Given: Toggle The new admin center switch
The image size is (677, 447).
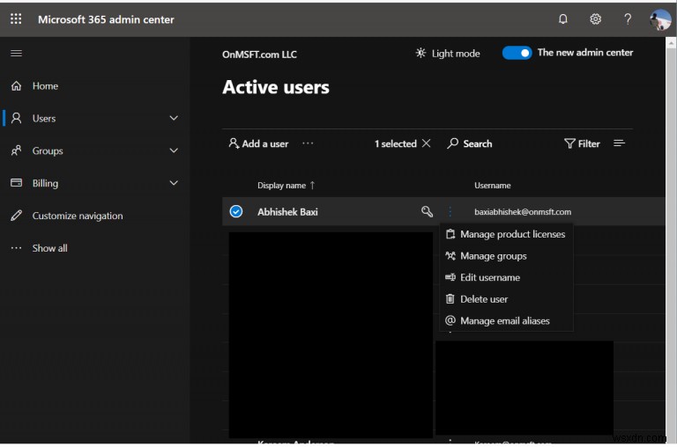Looking at the screenshot, I should tap(517, 53).
